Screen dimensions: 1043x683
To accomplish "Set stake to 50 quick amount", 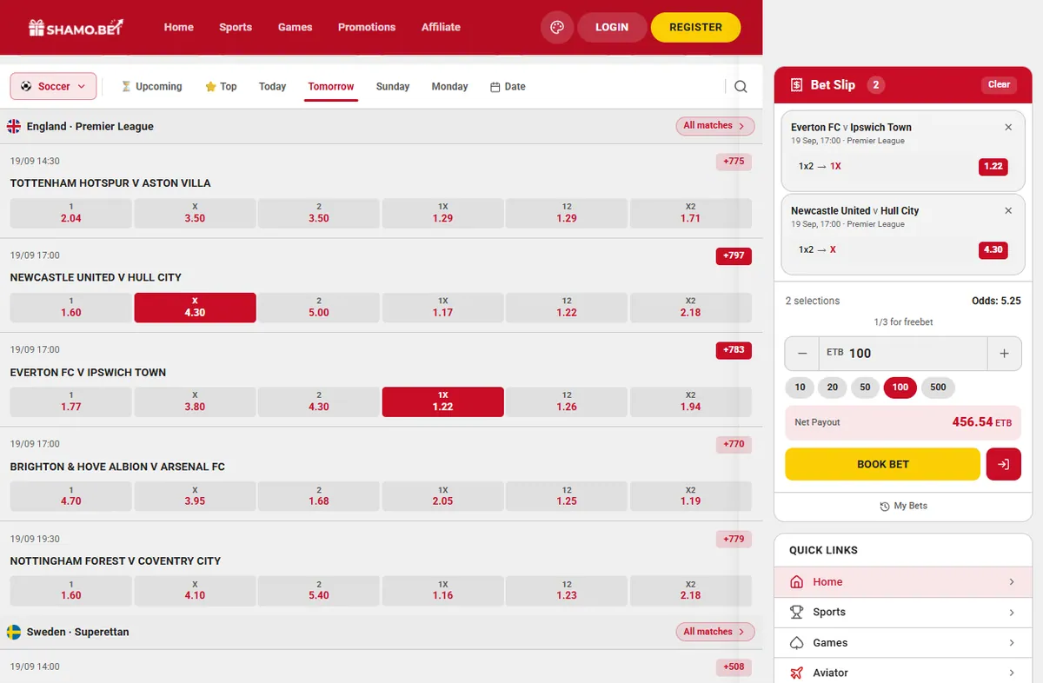I will pos(865,388).
